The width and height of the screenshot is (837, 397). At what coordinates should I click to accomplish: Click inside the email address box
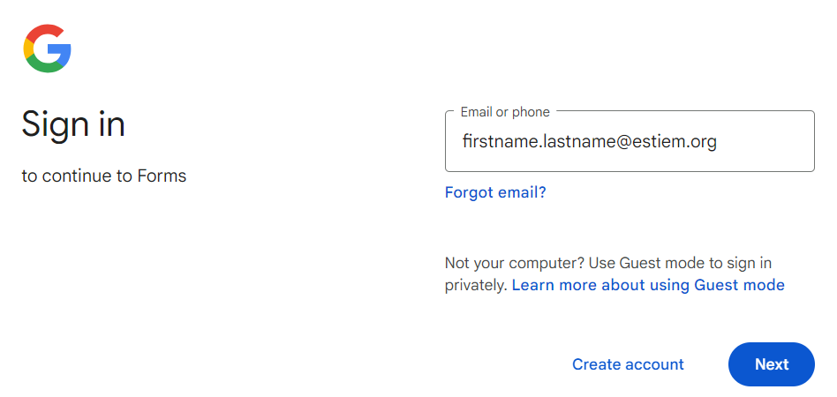pos(630,141)
